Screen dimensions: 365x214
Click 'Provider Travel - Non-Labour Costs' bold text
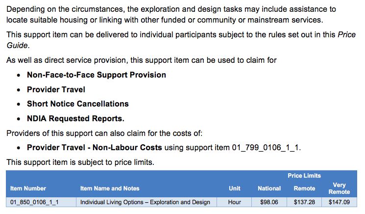95,148
